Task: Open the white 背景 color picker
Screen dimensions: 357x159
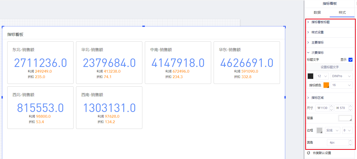Action: (345, 118)
